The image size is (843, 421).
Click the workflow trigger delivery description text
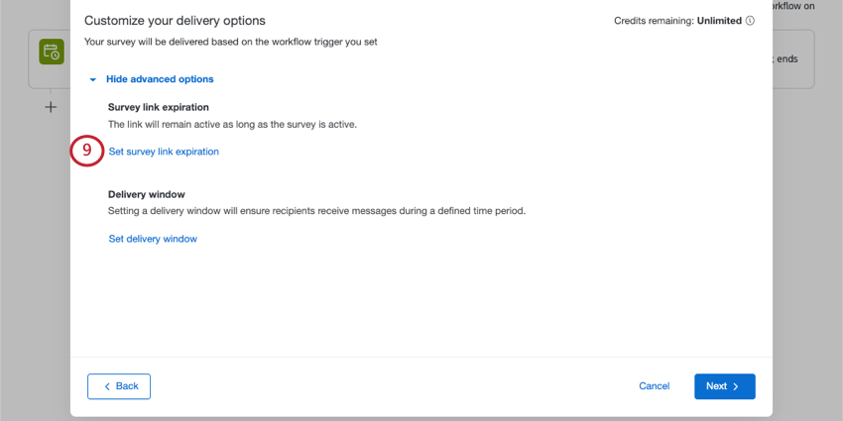pos(230,42)
